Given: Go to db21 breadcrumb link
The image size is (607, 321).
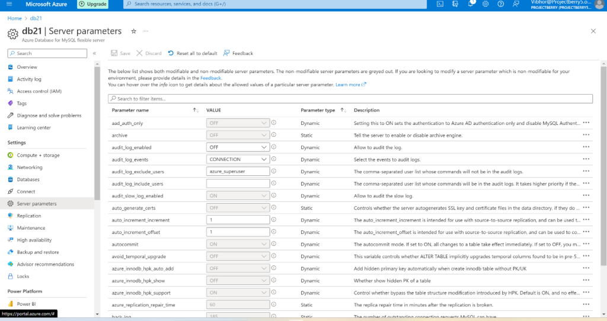Looking at the screenshot, I should (36, 18).
